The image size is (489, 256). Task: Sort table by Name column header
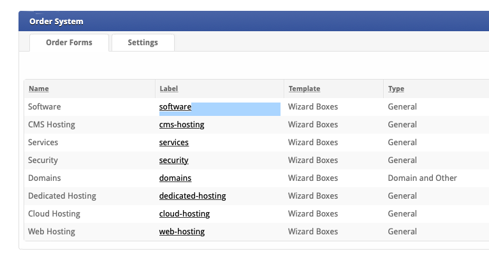coord(39,89)
